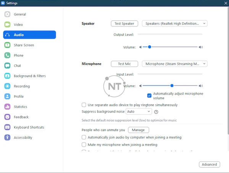This screenshot has height=173, width=229.
Task: Click the Advanced button
Action: pyautogui.click(x=209, y=165)
